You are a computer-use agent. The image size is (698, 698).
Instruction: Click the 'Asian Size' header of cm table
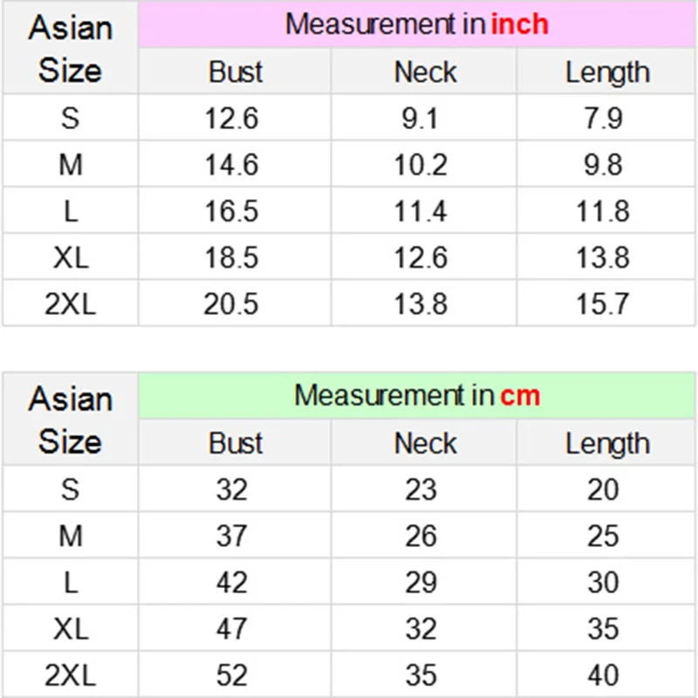(70, 420)
